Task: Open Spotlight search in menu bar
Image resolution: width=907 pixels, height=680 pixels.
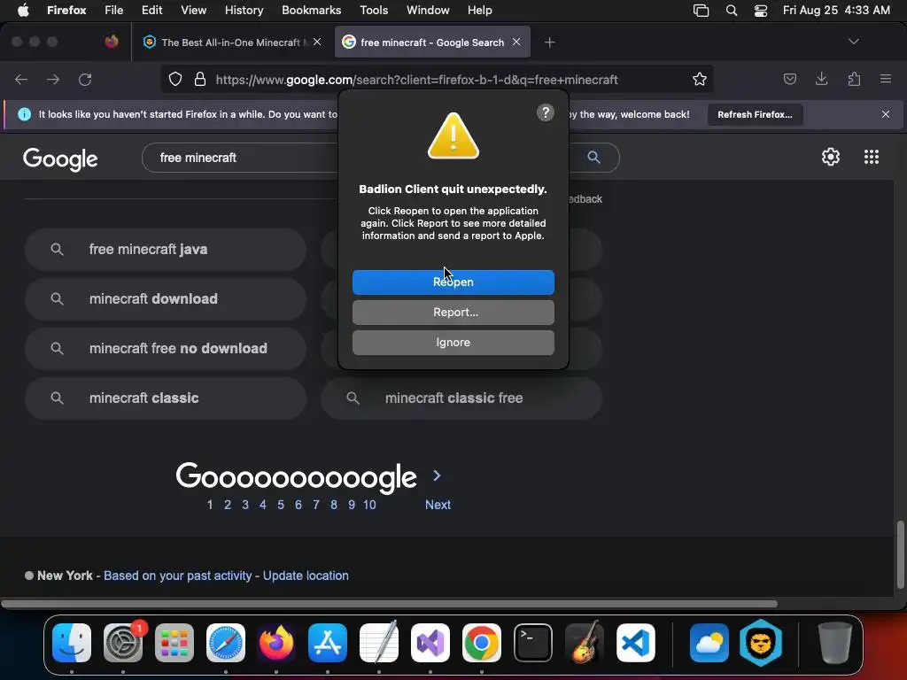Action: tap(731, 11)
